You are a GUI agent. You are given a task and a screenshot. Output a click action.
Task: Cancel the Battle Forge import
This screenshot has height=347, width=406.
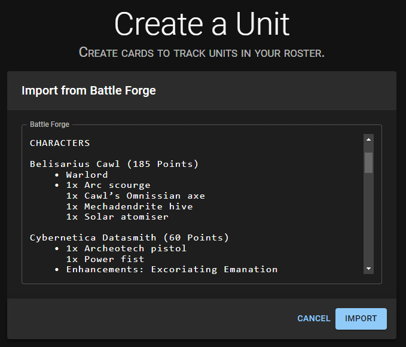[313, 319]
